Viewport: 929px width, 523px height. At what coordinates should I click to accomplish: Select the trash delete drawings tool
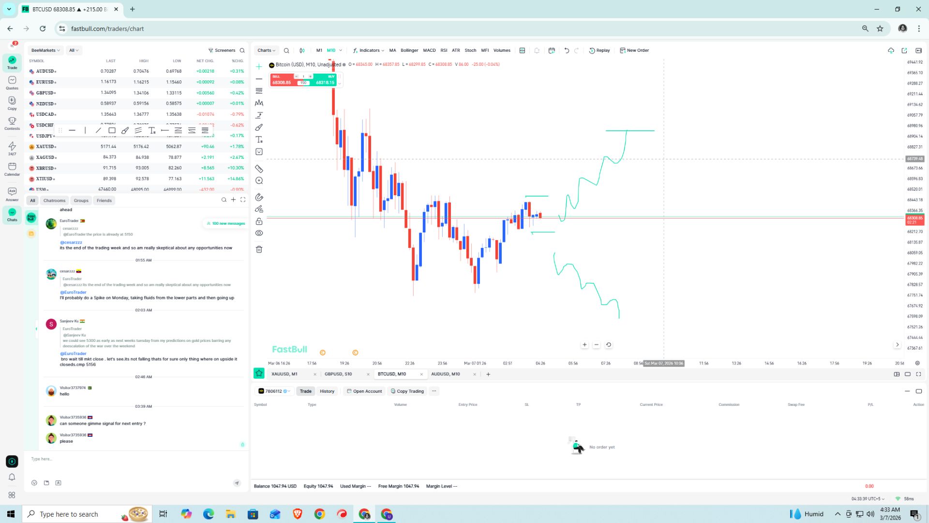point(259,249)
